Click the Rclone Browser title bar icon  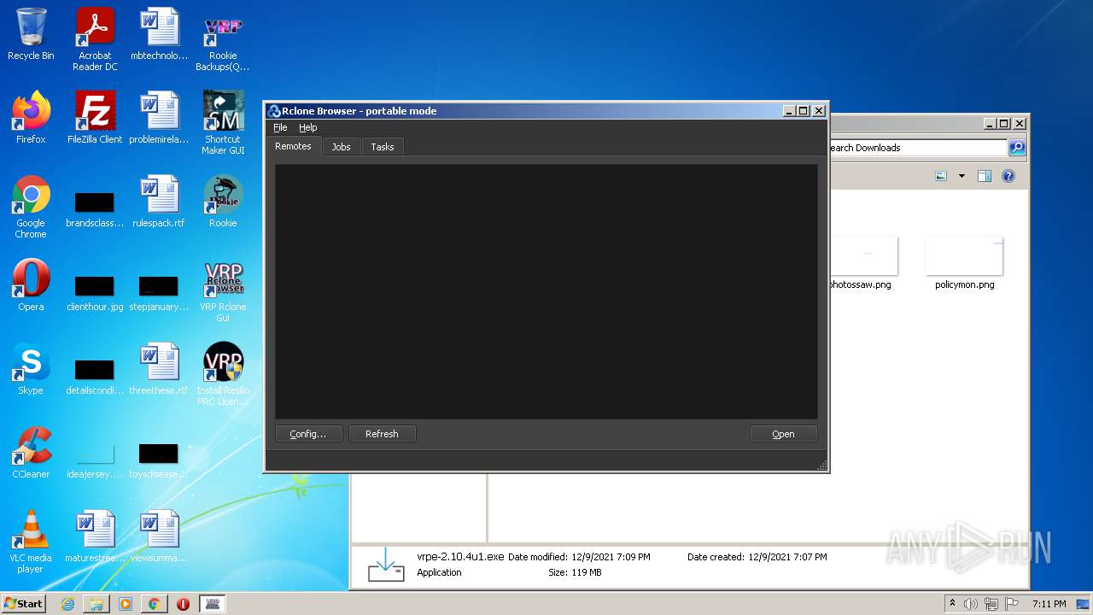[x=274, y=111]
